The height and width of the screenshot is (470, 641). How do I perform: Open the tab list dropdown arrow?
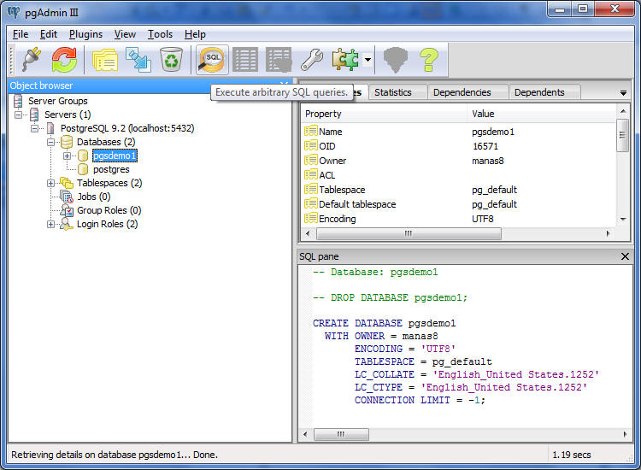click(x=623, y=93)
